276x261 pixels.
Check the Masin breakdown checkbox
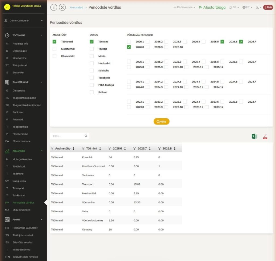click(92, 56)
